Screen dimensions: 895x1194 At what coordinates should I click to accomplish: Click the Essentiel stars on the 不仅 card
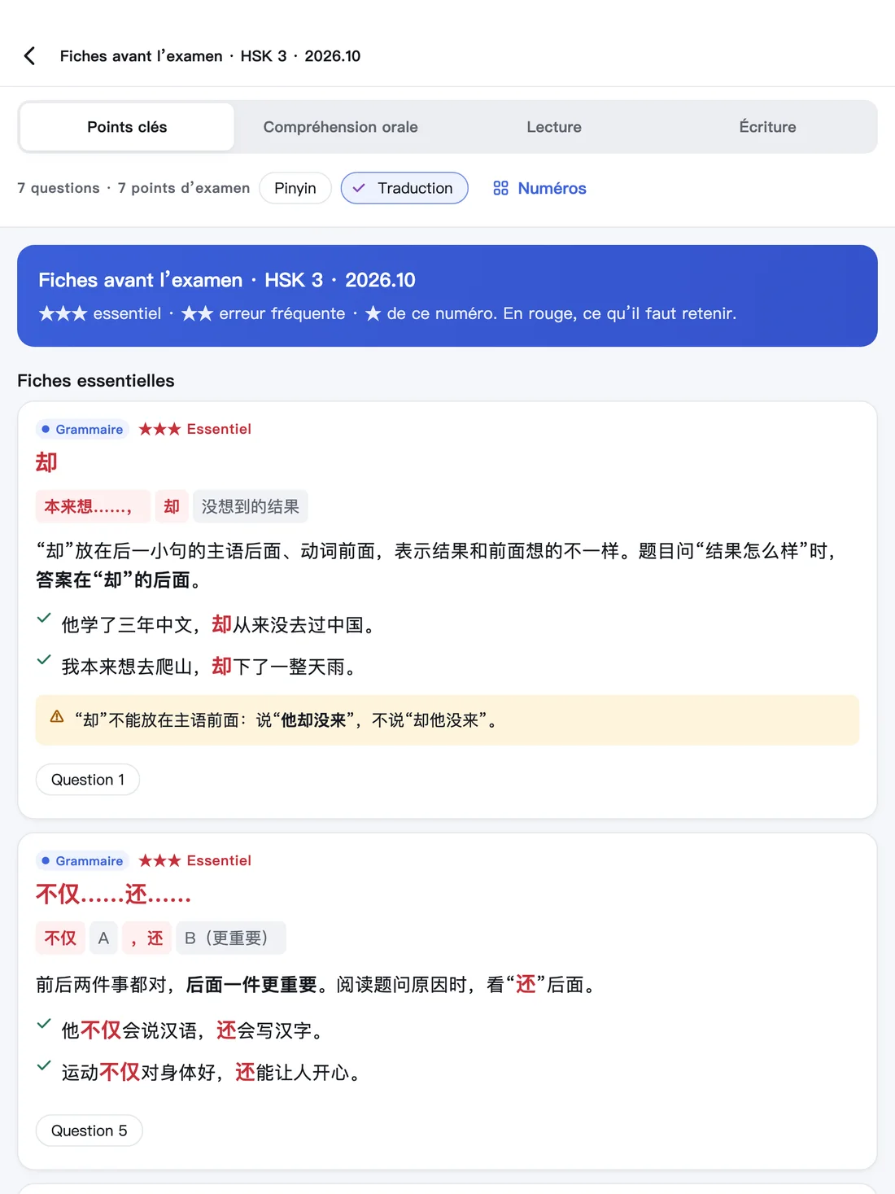(194, 860)
